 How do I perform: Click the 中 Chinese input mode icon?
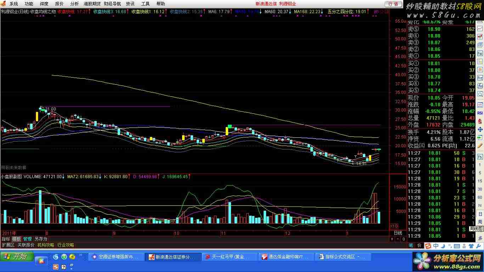[x=436, y=246]
